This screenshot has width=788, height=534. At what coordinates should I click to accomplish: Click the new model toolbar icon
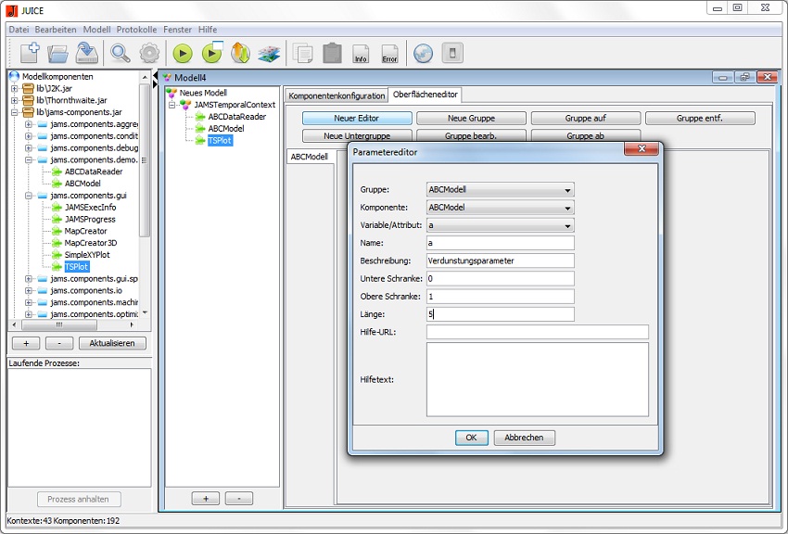tap(29, 53)
